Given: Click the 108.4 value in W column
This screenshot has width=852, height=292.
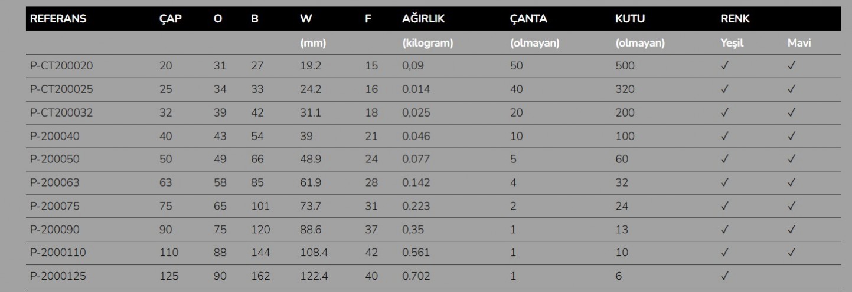Looking at the screenshot, I should (314, 253).
